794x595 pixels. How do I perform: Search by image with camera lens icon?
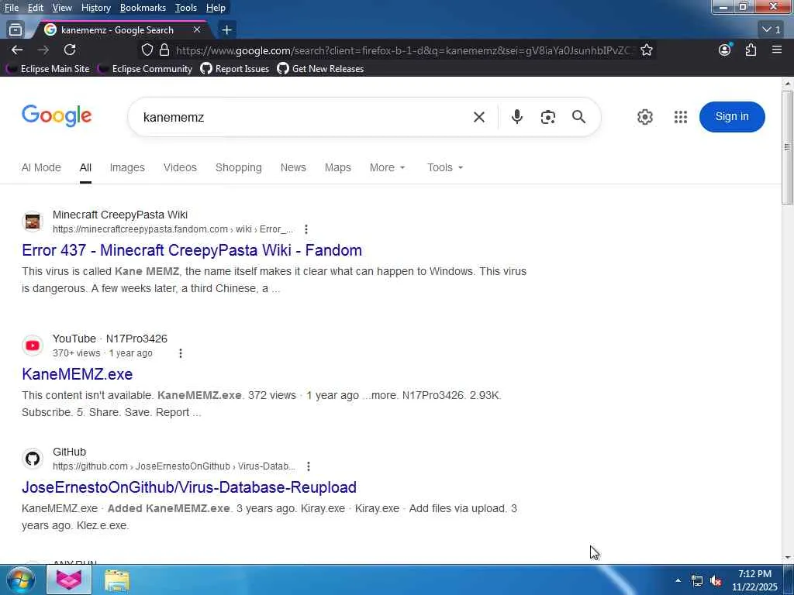point(548,117)
